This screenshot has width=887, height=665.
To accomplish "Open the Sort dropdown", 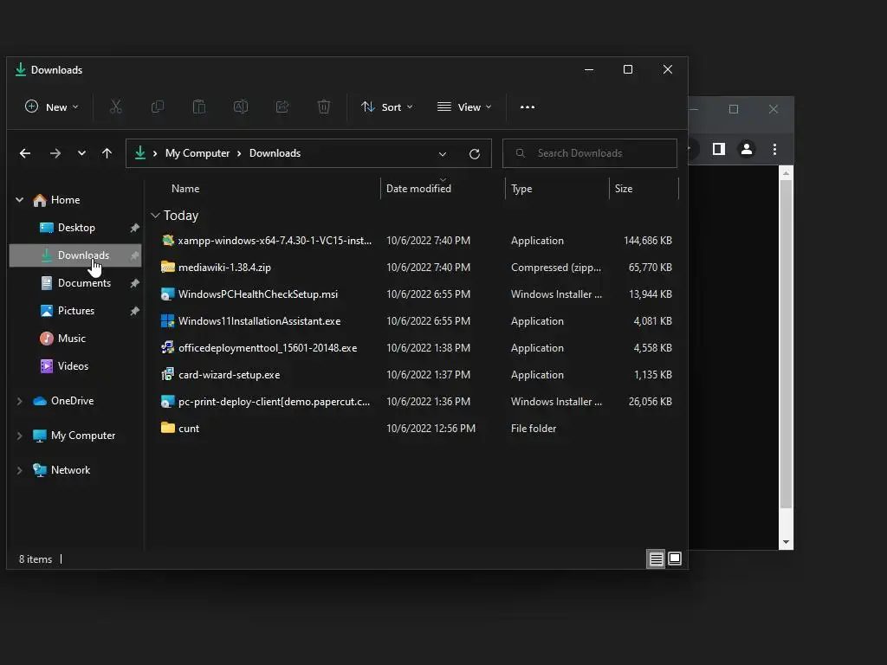I will 387,107.
